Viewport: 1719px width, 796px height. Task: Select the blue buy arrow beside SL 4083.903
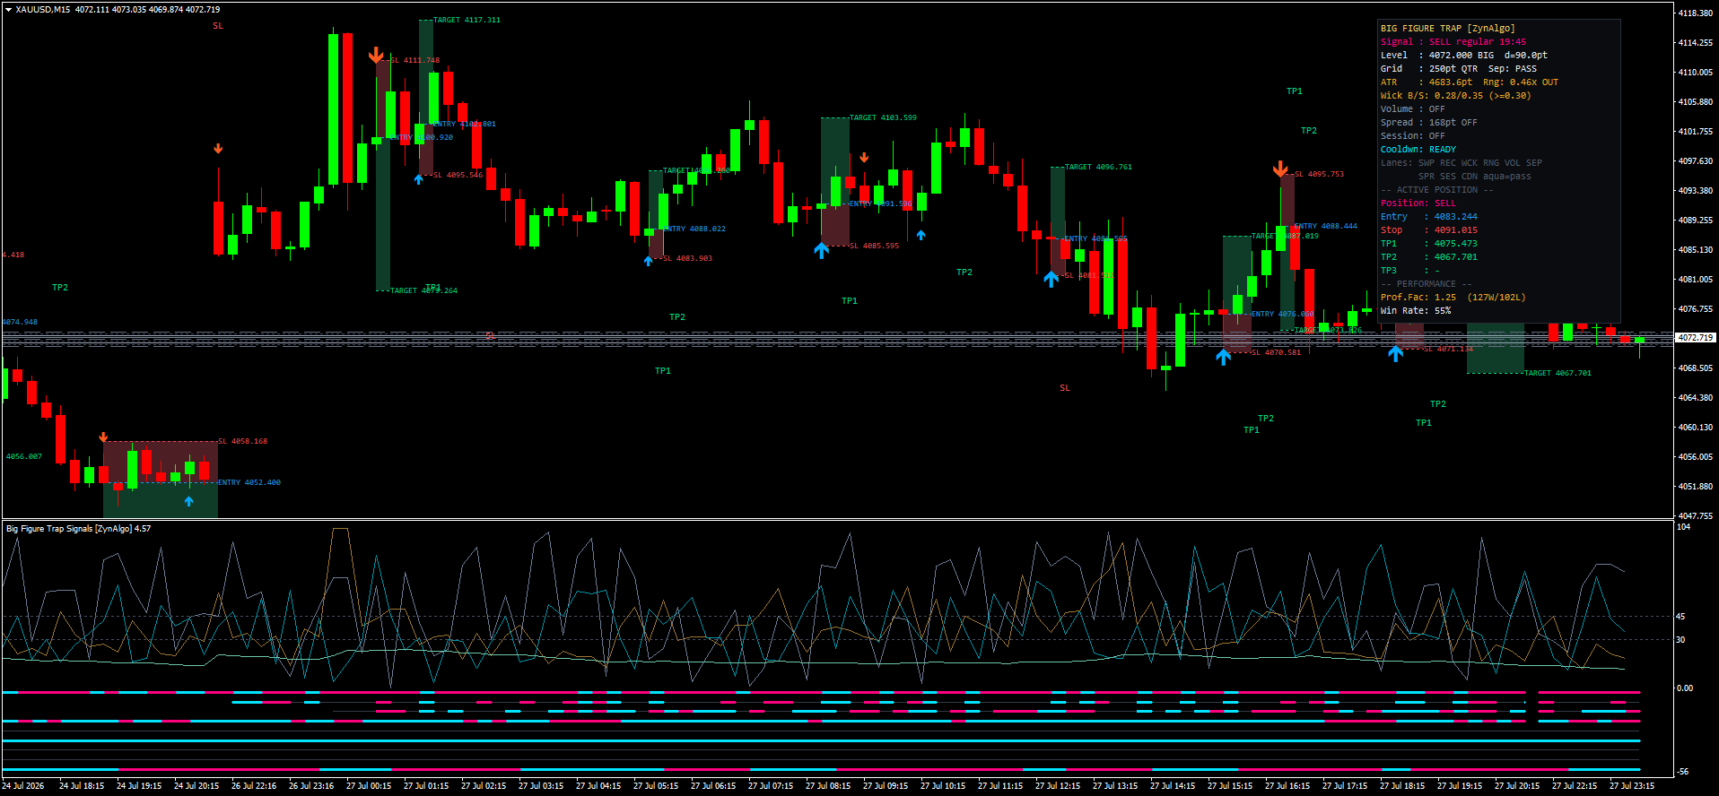click(x=649, y=261)
